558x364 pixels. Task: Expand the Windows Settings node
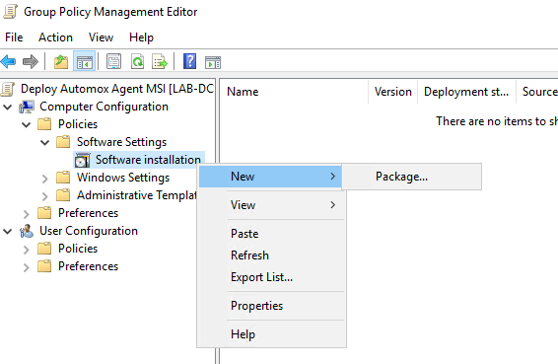[44, 178]
